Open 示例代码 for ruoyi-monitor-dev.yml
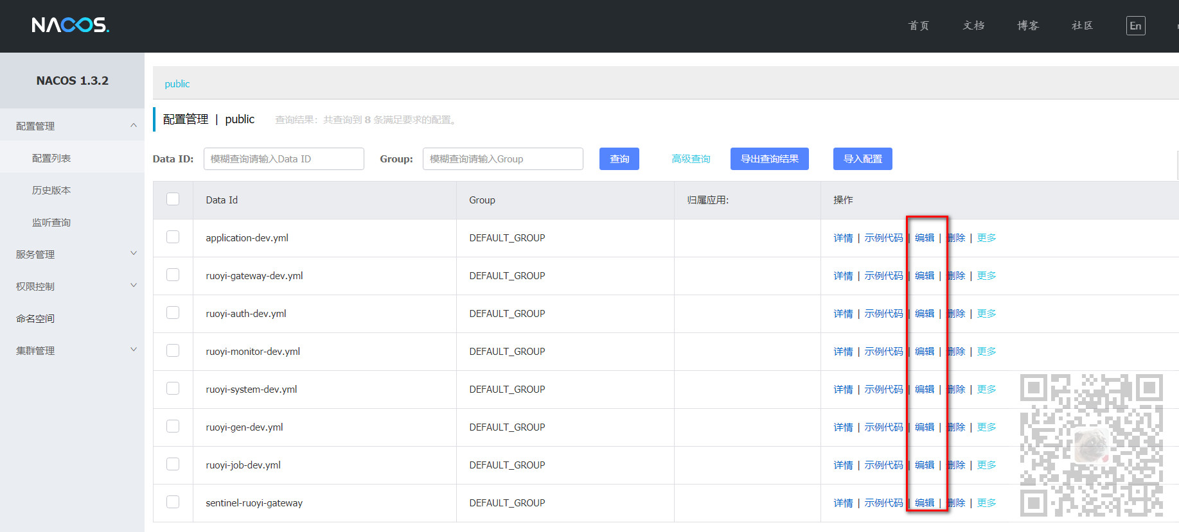 883,352
